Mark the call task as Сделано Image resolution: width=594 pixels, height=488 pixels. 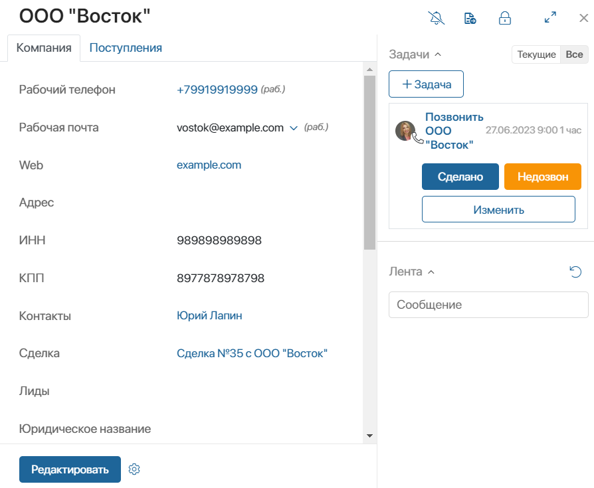(x=460, y=177)
